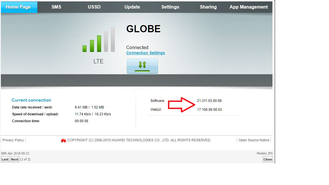Image resolution: width=329 pixels, height=185 pixels.
Task: Open App Management tab
Action: click(x=249, y=7)
